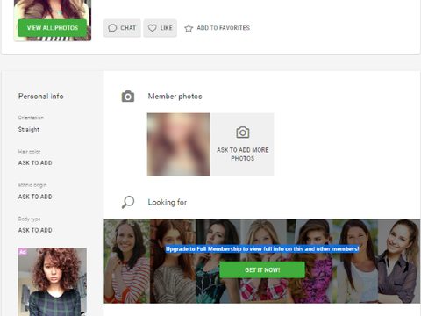Click the Member photos heading
The image size is (421, 316).
pos(175,97)
